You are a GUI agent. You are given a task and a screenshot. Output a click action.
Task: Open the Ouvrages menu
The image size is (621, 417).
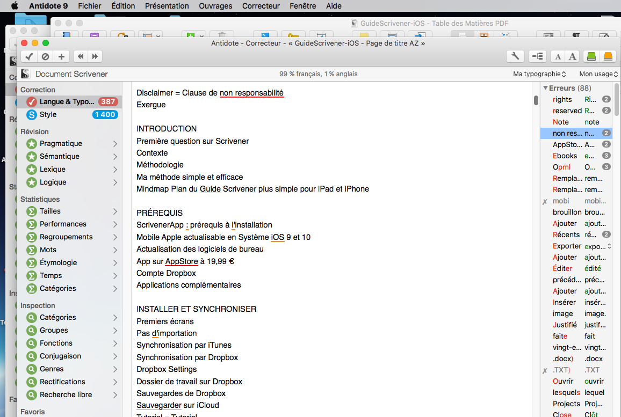(x=215, y=6)
